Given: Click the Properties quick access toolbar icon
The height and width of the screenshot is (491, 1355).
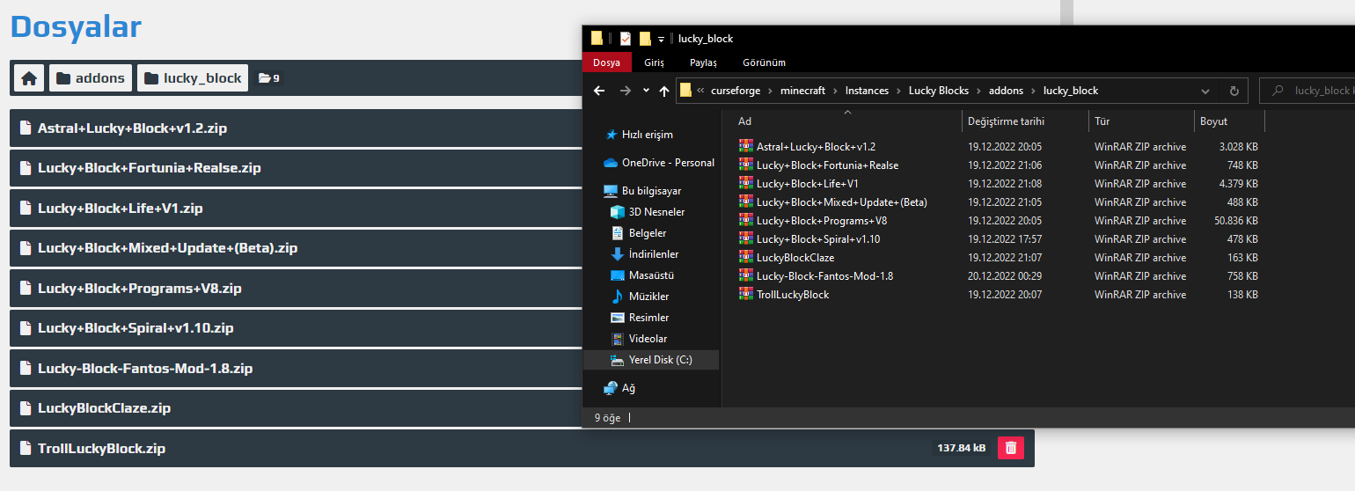Looking at the screenshot, I should [x=625, y=39].
